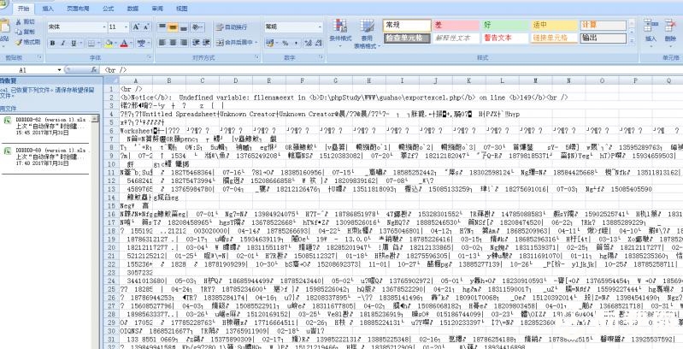Click the insert function fx icon
The width and height of the screenshot is (683, 349).
point(93,69)
